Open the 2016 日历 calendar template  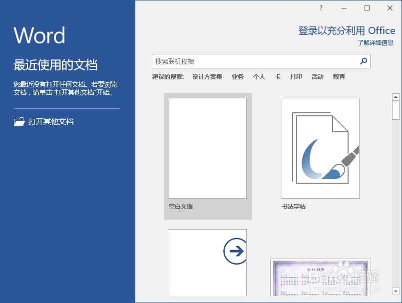point(321,278)
